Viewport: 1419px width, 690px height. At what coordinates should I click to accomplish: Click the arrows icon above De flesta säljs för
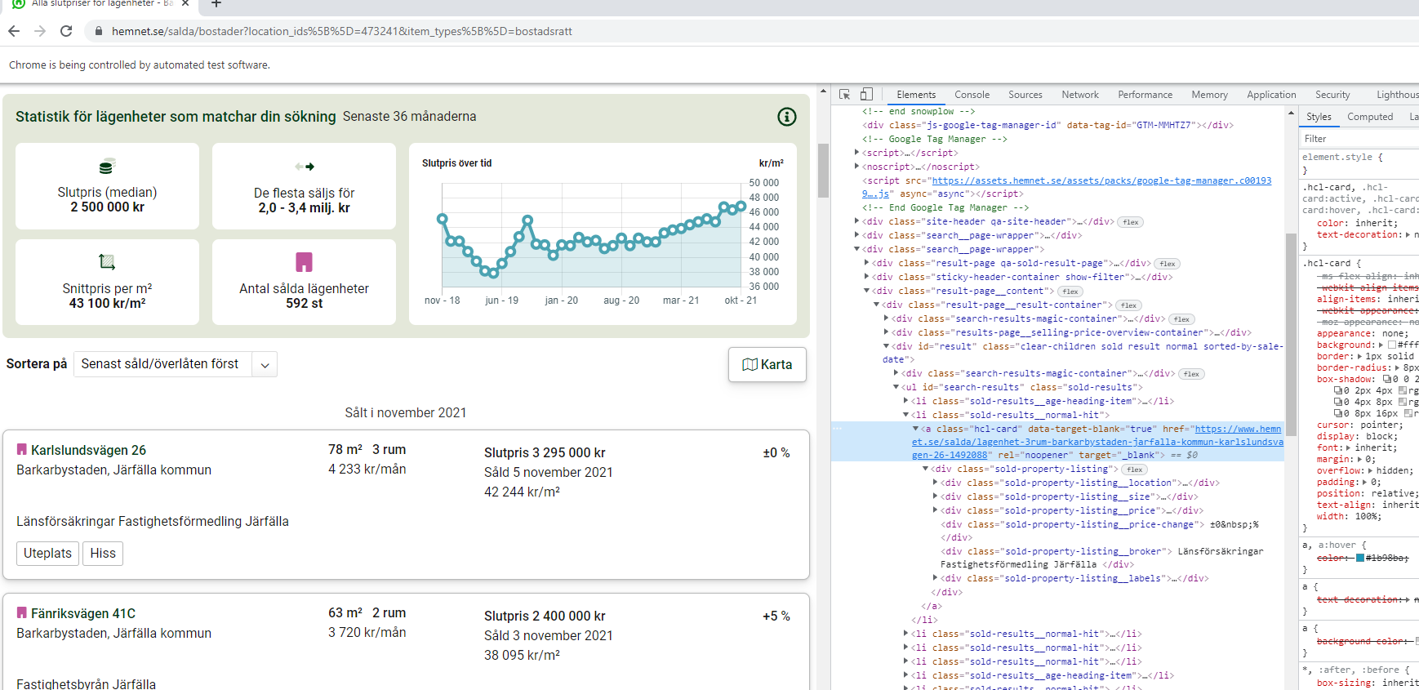(x=305, y=167)
